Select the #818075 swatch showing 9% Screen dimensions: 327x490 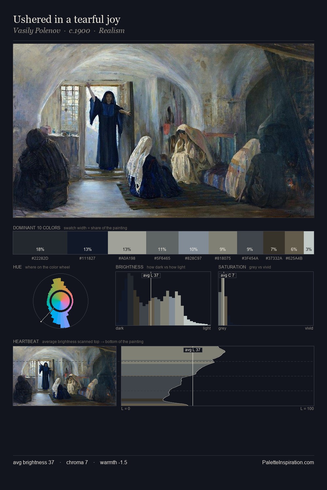(223, 243)
